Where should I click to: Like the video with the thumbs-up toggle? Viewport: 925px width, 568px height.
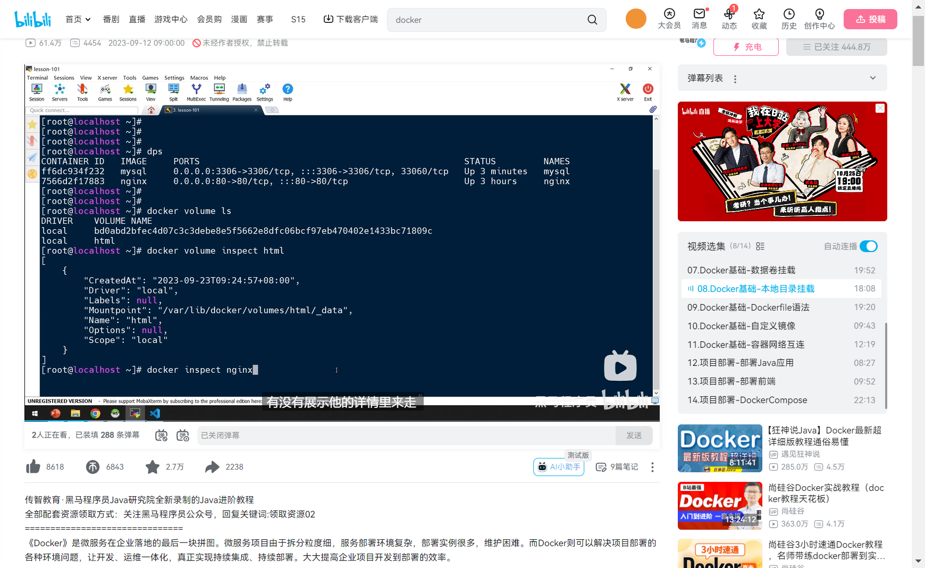point(33,466)
